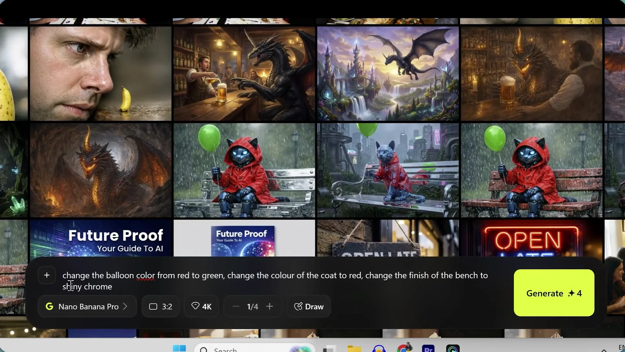Open Windows Start menu icon
Screen dimensions: 625x352
179,348
